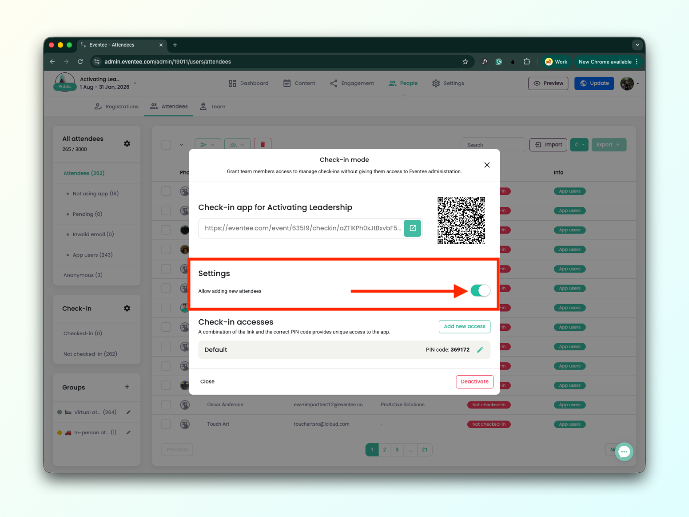Open the Settings menu in top navigation
The image size is (689, 517).
[448, 84]
